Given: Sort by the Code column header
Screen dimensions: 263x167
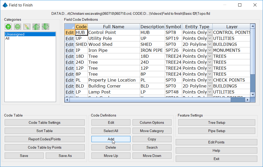Looking at the screenshot, I should 81,27.
